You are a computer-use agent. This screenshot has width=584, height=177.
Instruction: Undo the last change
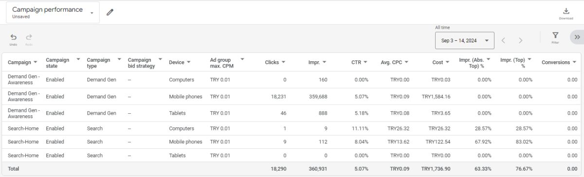tap(13, 39)
